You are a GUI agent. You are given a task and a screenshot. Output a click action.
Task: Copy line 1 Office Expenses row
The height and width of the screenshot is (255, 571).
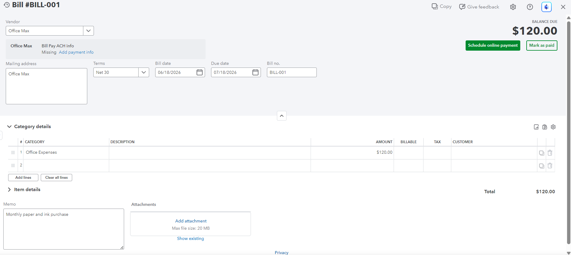pyautogui.click(x=542, y=153)
